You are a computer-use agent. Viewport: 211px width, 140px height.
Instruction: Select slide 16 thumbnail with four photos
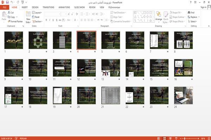point(183,68)
